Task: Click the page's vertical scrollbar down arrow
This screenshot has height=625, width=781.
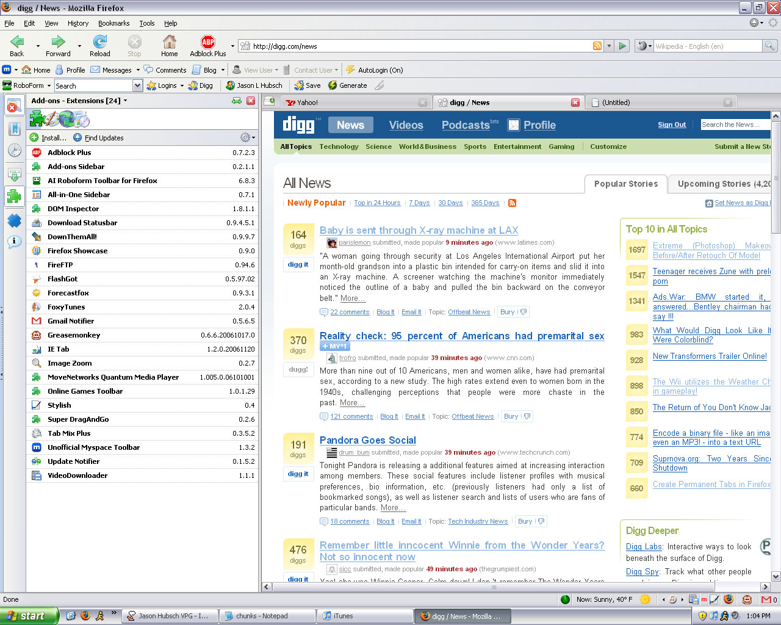Action: tap(776, 576)
